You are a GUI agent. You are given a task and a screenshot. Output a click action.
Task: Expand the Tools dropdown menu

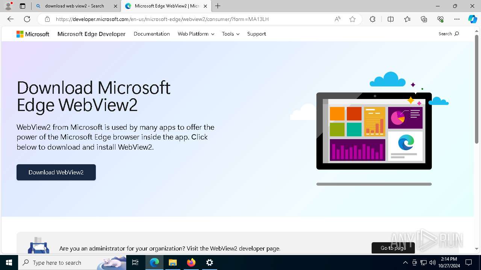point(231,34)
